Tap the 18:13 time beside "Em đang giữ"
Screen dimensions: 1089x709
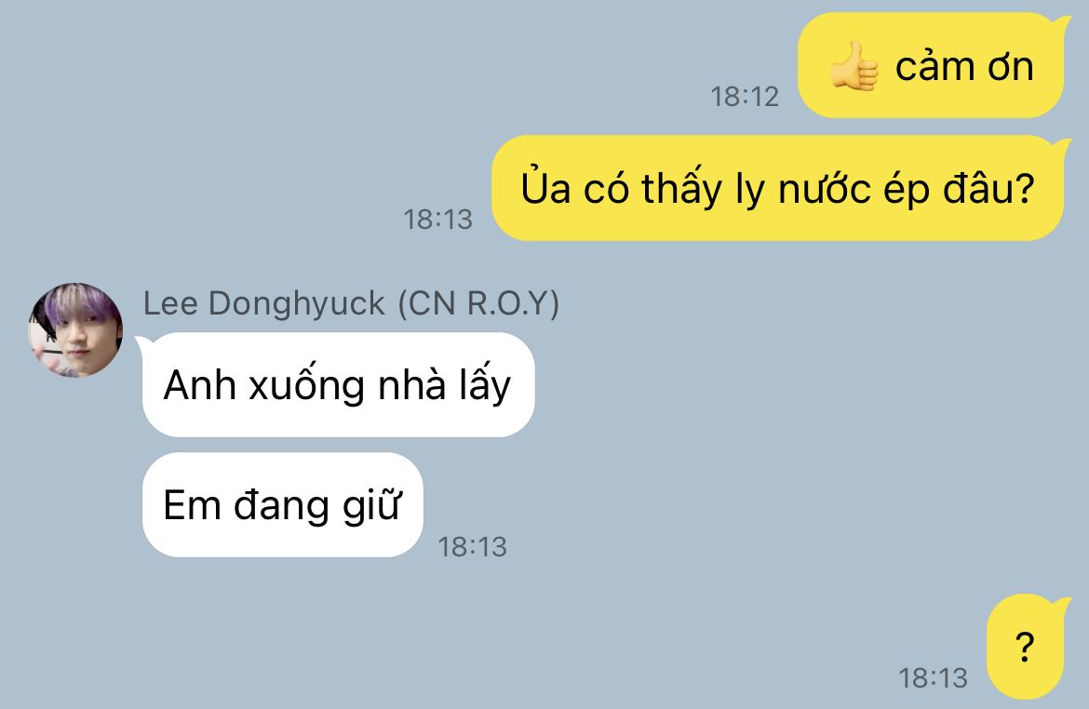[472, 547]
